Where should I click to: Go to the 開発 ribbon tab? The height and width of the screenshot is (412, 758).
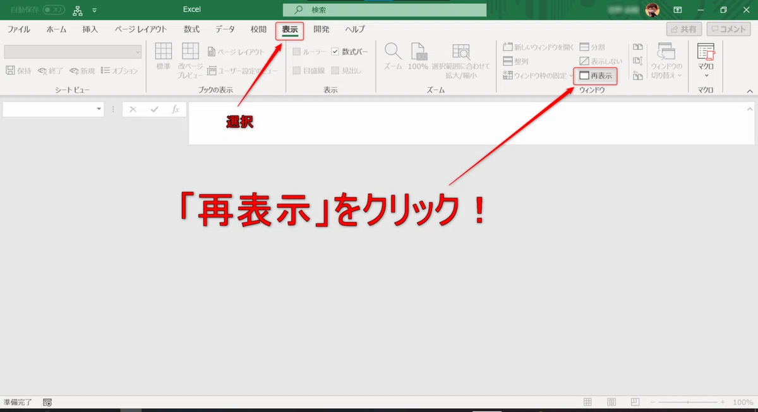tap(322, 30)
